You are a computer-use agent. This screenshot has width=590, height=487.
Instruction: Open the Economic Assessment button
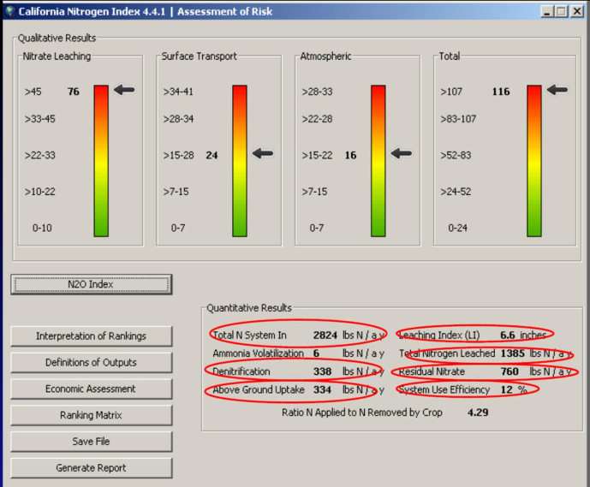coord(91,389)
